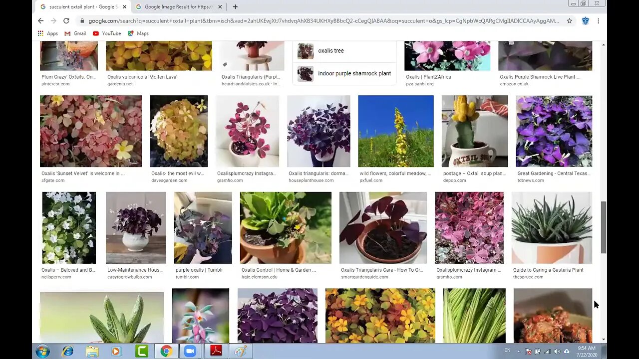Open the 'Guide to Caring a Gasteria Plant' image

point(552,228)
